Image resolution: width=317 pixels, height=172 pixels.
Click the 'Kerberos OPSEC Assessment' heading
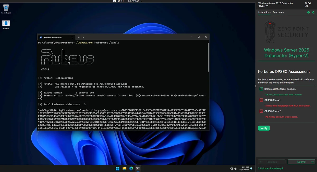pyautogui.click(x=284, y=72)
